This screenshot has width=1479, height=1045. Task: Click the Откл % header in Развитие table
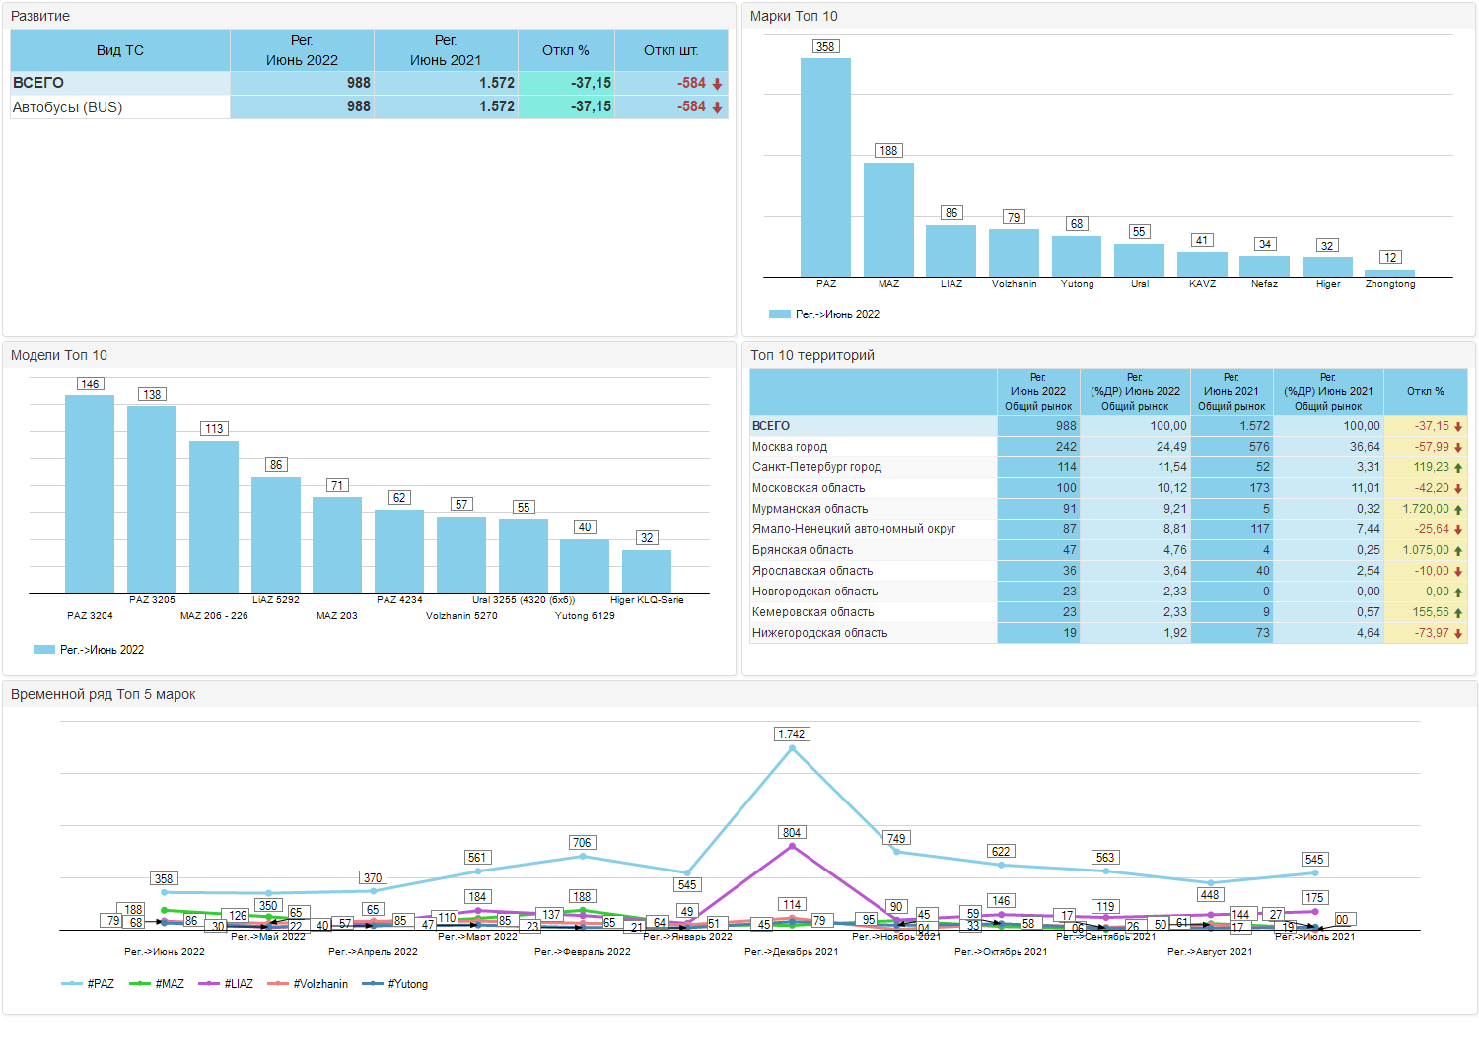[x=566, y=50]
